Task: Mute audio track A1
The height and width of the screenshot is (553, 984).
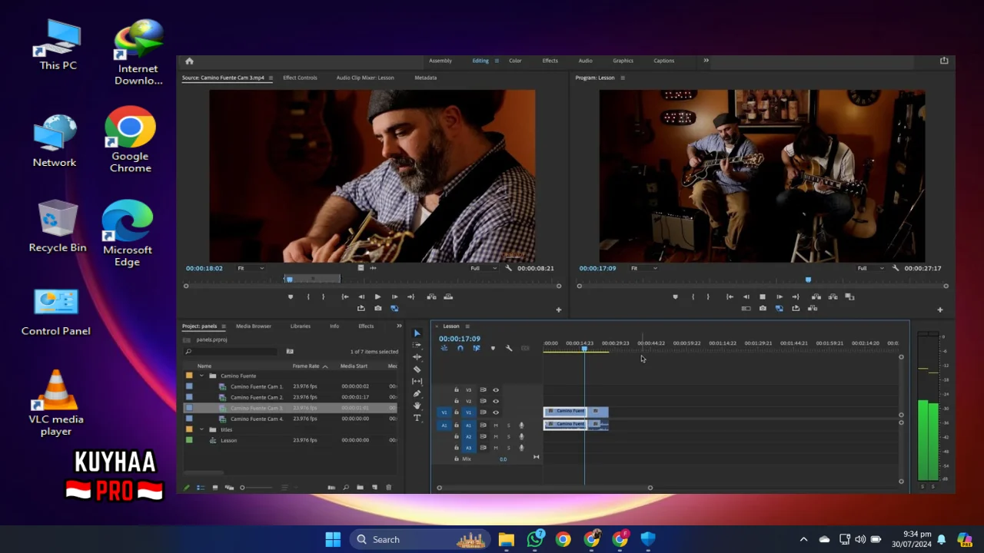Action: pos(496,426)
